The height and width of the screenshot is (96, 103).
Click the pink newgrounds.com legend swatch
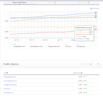tap(49, 44)
